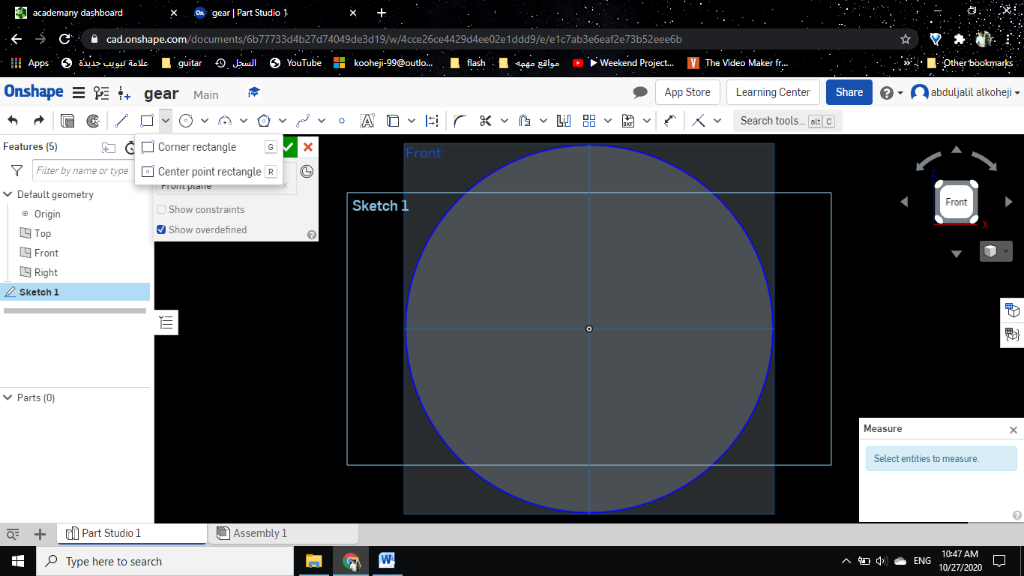The height and width of the screenshot is (576, 1024).
Task: Open the view cube display dropdown
Action: [996, 251]
